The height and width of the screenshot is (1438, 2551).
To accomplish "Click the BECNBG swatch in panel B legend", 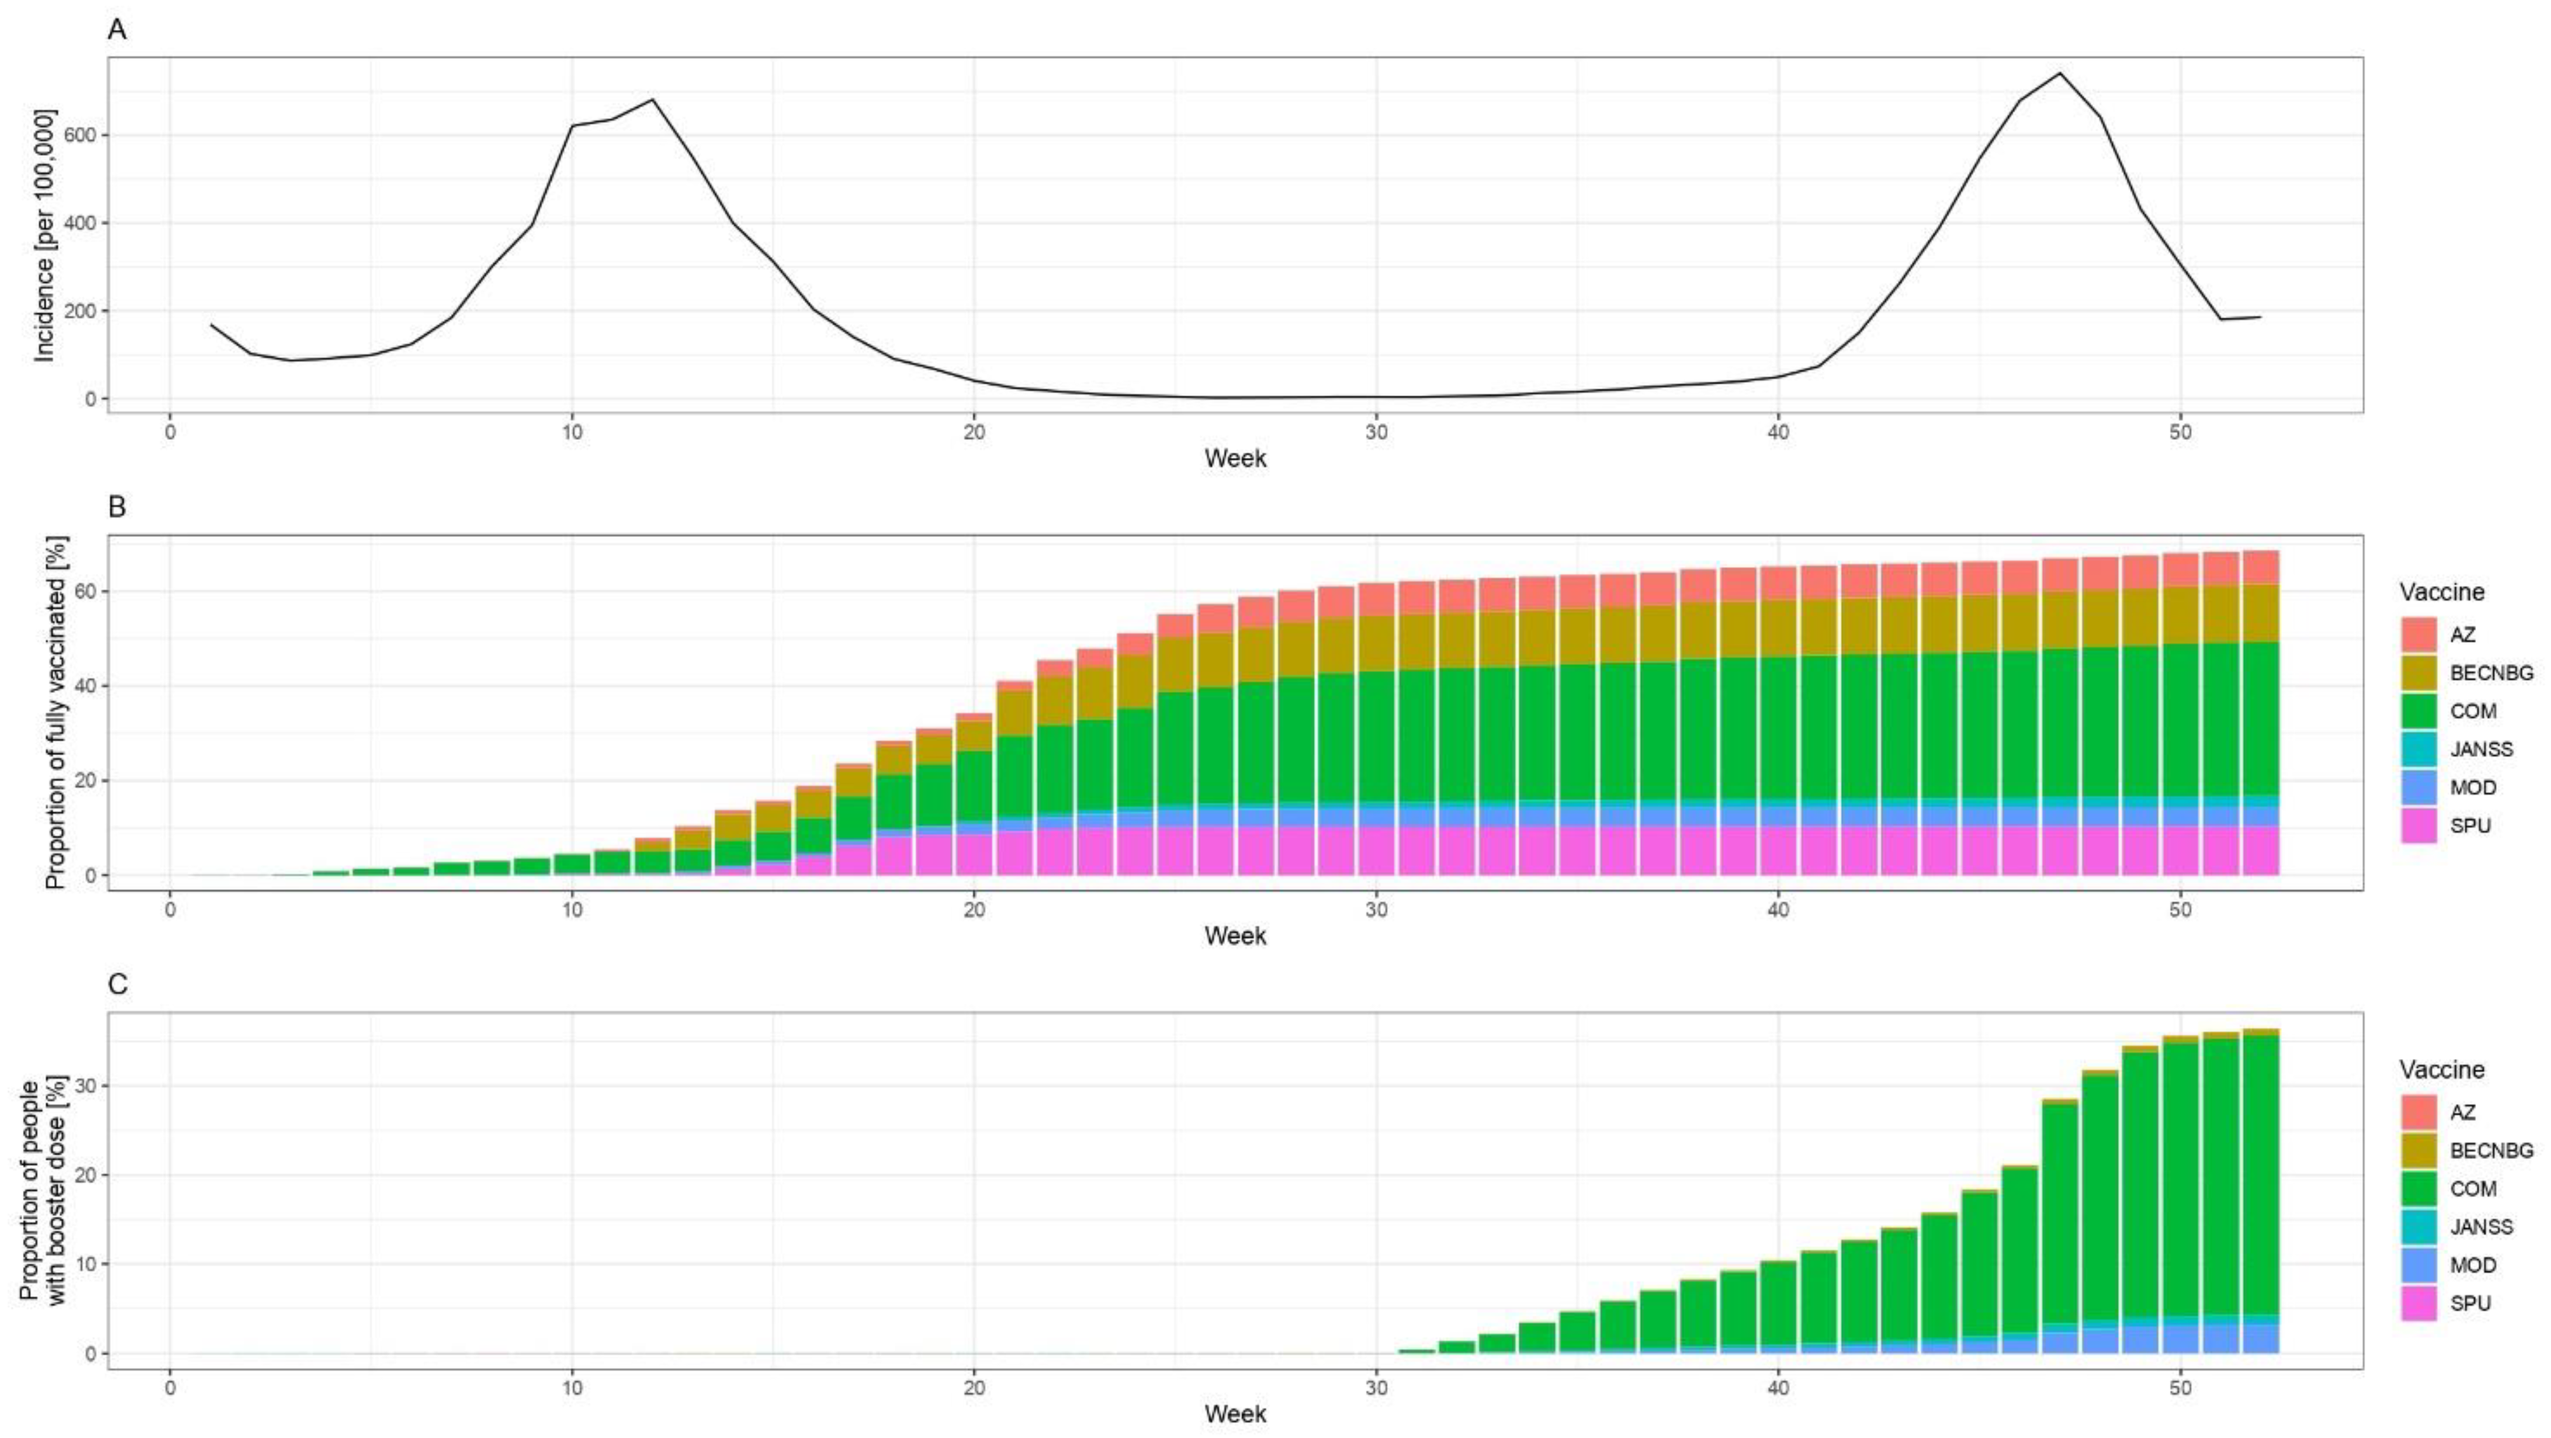I will [2418, 673].
